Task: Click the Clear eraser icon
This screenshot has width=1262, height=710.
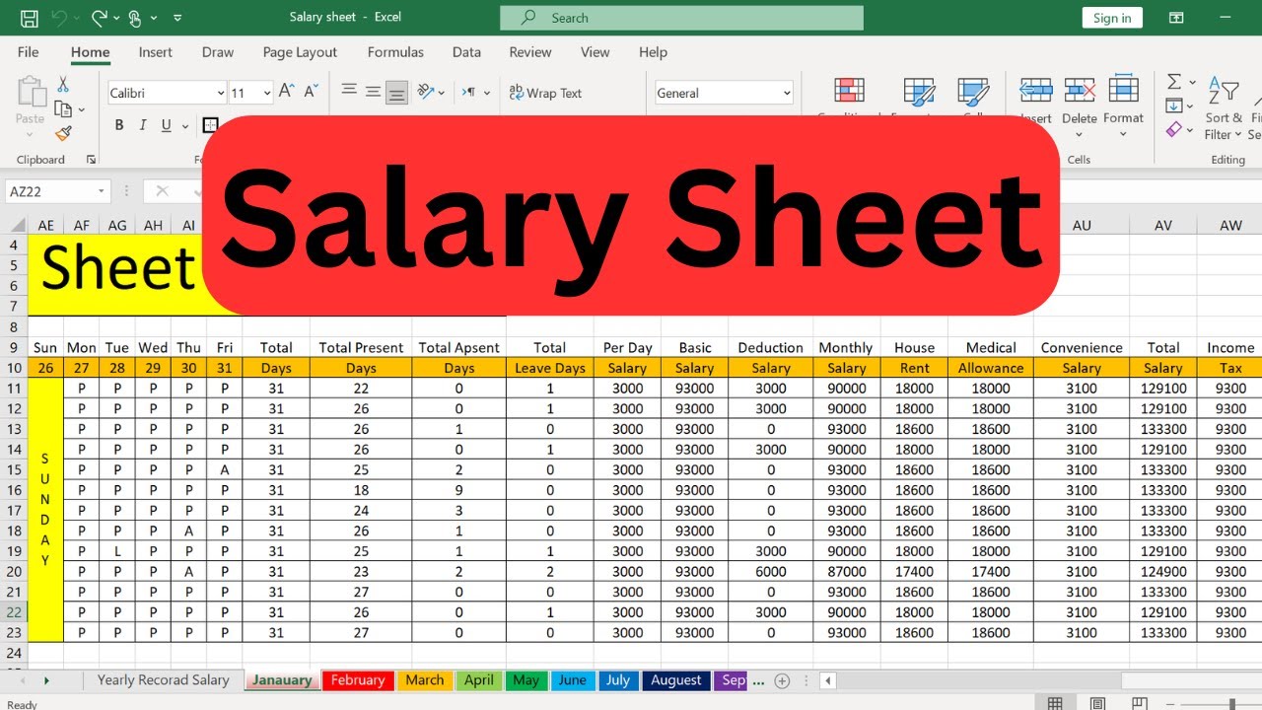Action: [x=1174, y=129]
